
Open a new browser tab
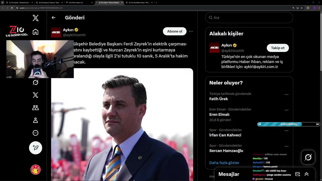156,3
